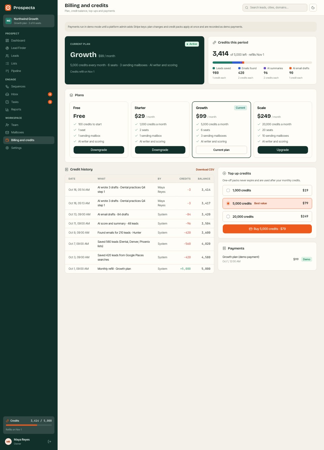The width and height of the screenshot is (324, 450).
Task: Click the search magnifier icon
Action: click(x=247, y=7)
